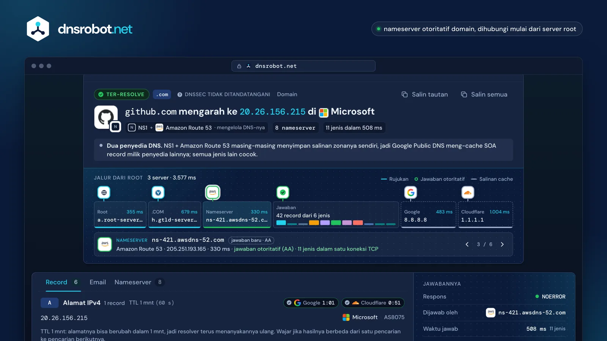
Task: Open the Record tab
Action: (x=63, y=282)
